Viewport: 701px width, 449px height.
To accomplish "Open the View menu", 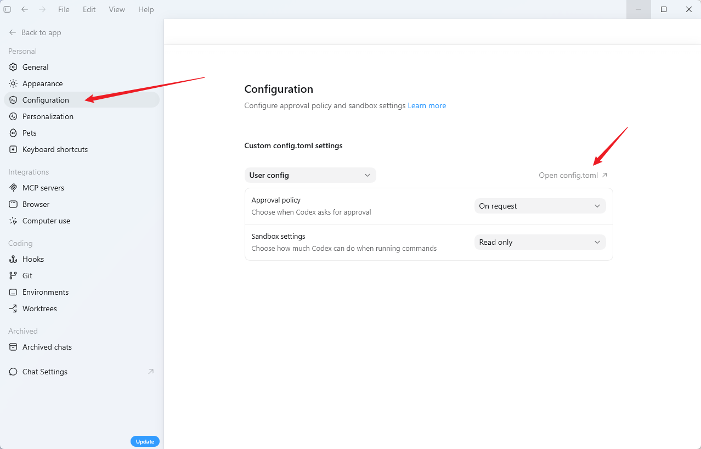I will tap(117, 9).
